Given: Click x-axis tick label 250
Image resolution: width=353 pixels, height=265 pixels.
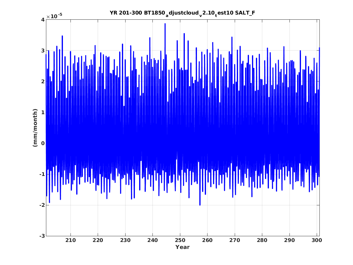Looking at the screenshot, I should (180, 240).
